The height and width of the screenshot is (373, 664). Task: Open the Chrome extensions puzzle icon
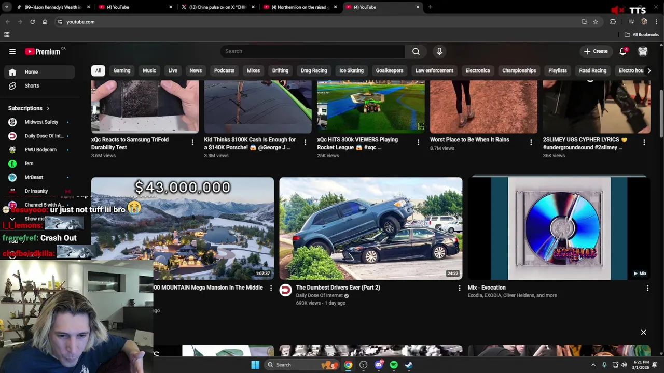[613, 22]
